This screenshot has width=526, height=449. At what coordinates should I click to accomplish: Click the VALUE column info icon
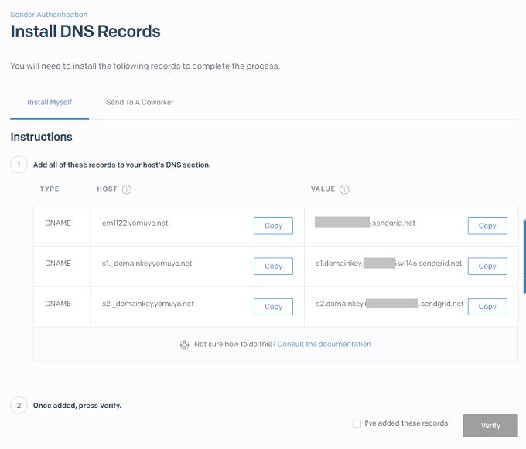345,189
